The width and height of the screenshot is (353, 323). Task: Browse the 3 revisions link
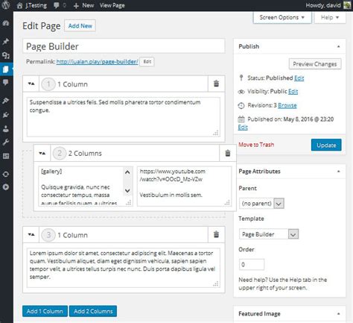287,105
